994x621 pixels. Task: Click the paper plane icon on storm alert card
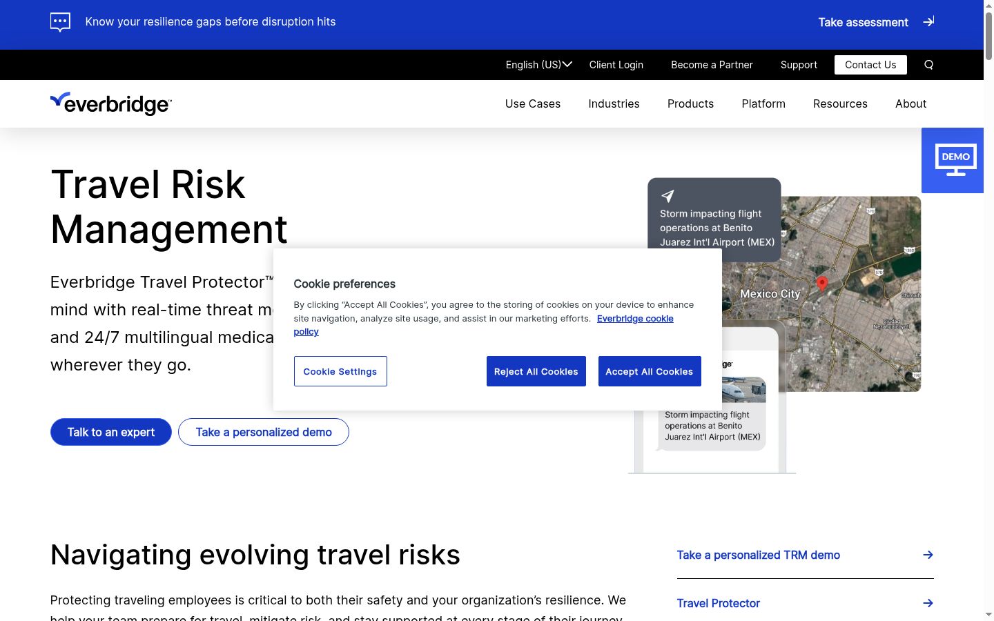[667, 196]
